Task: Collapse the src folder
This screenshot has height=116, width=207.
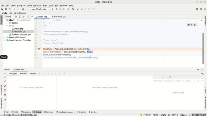Action: [x=7, y=26]
